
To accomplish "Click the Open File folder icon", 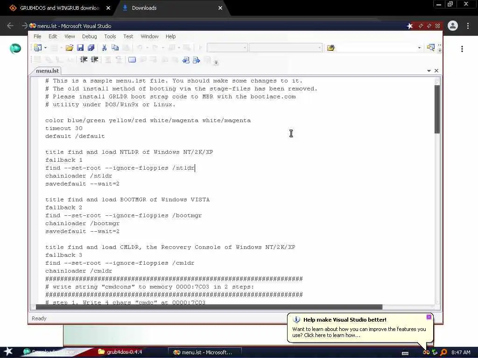I will coord(69,48).
